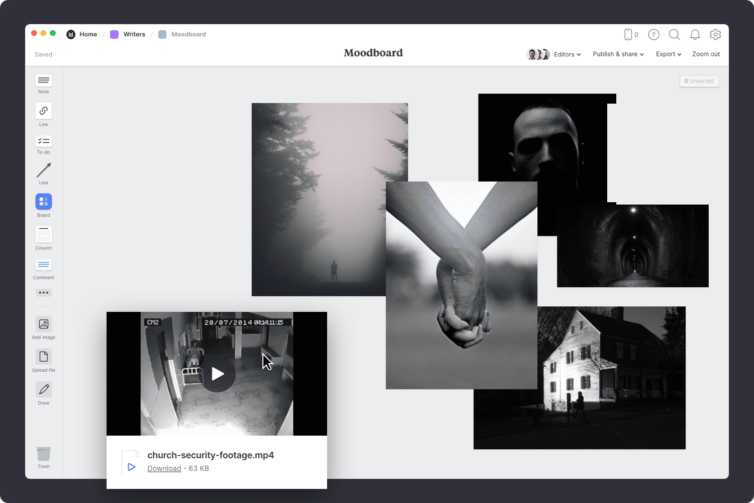Open the Writers board breadcrumb

(x=134, y=34)
